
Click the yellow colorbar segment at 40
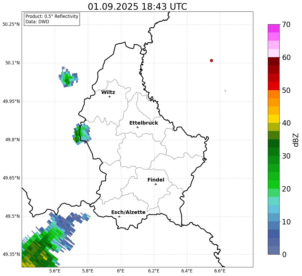[x=273, y=119]
